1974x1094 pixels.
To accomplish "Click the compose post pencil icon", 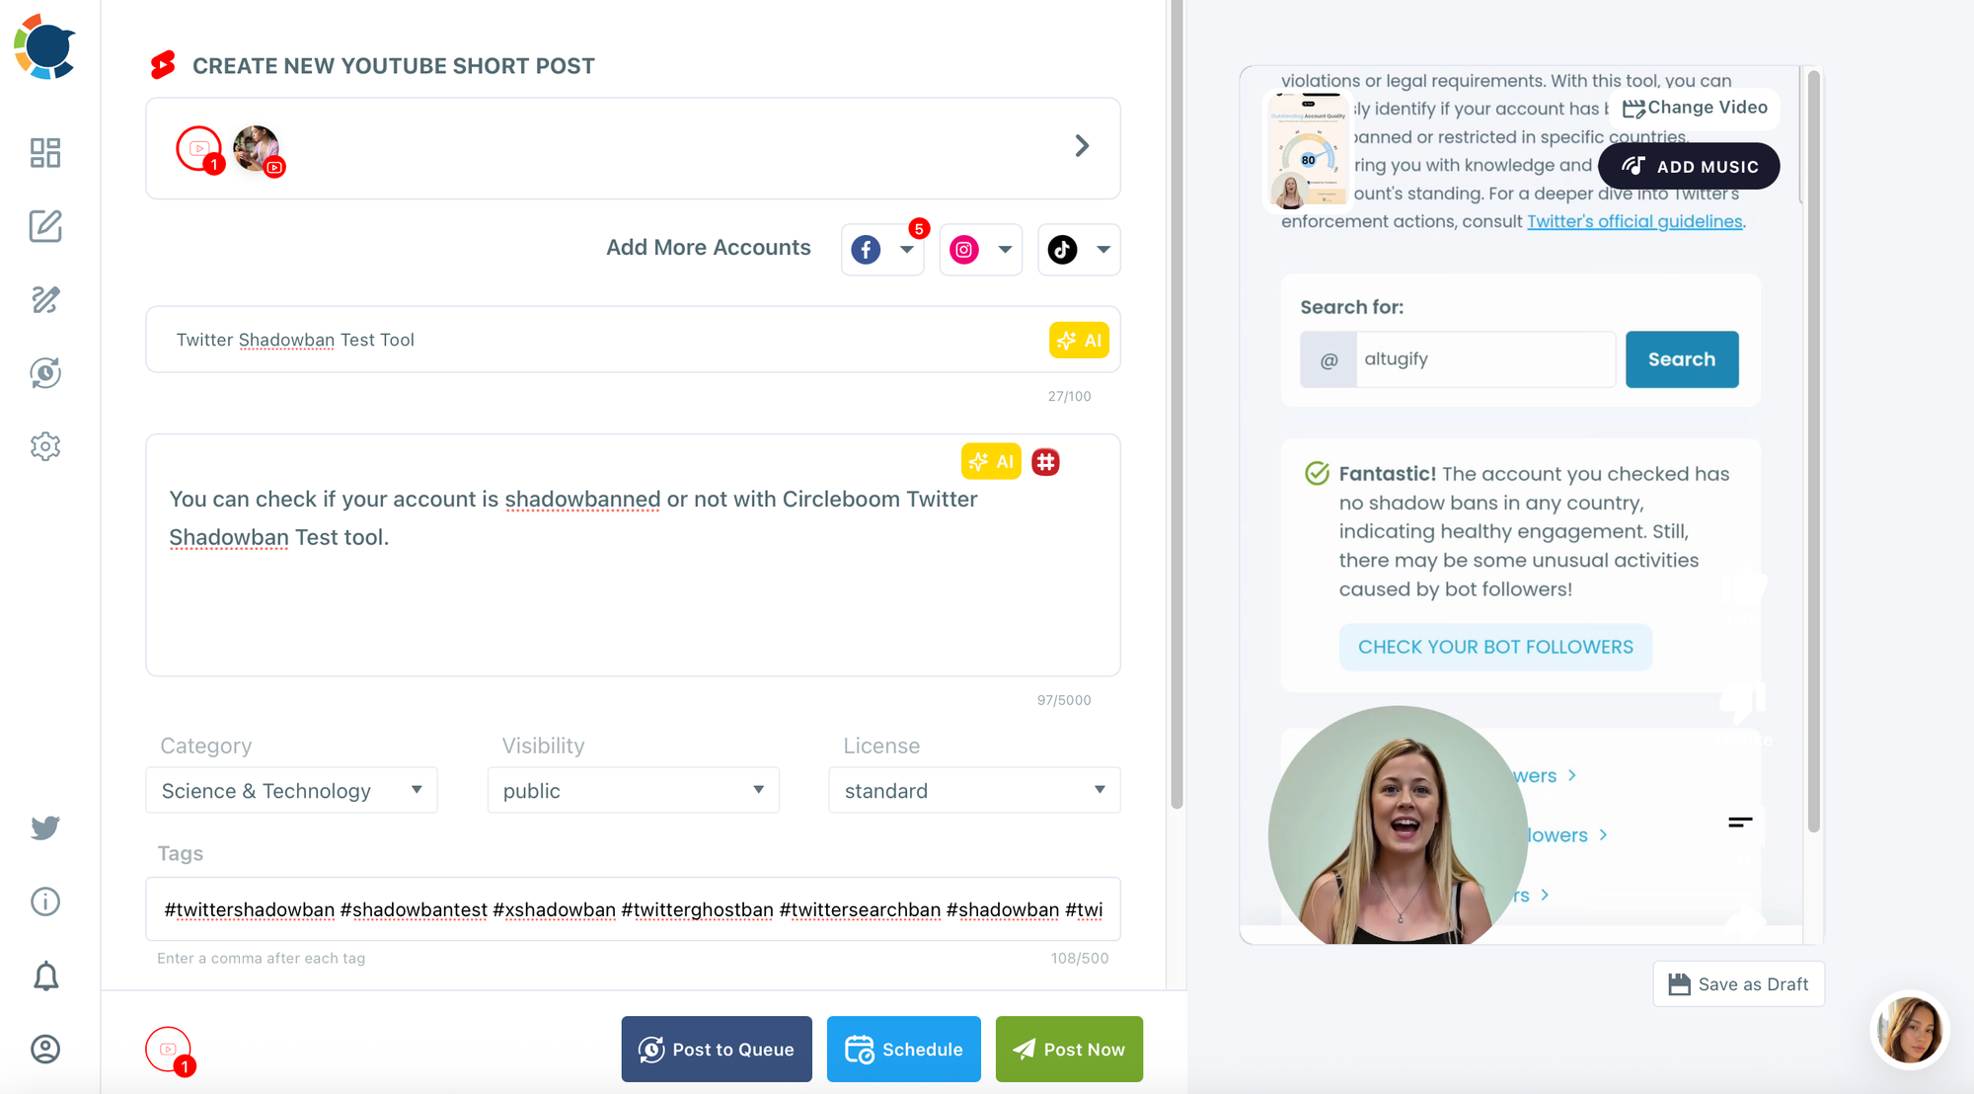I will click(45, 226).
